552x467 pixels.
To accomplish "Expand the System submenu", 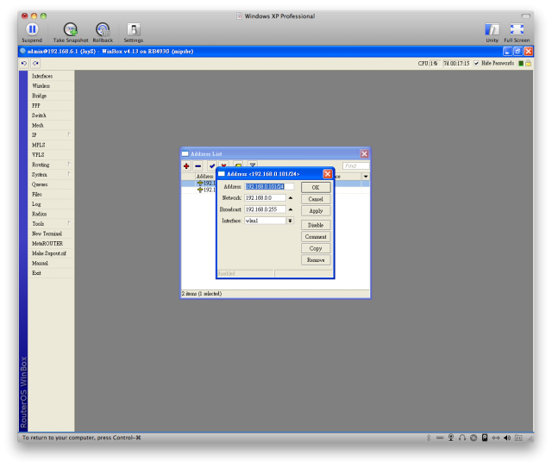I will 69,174.
